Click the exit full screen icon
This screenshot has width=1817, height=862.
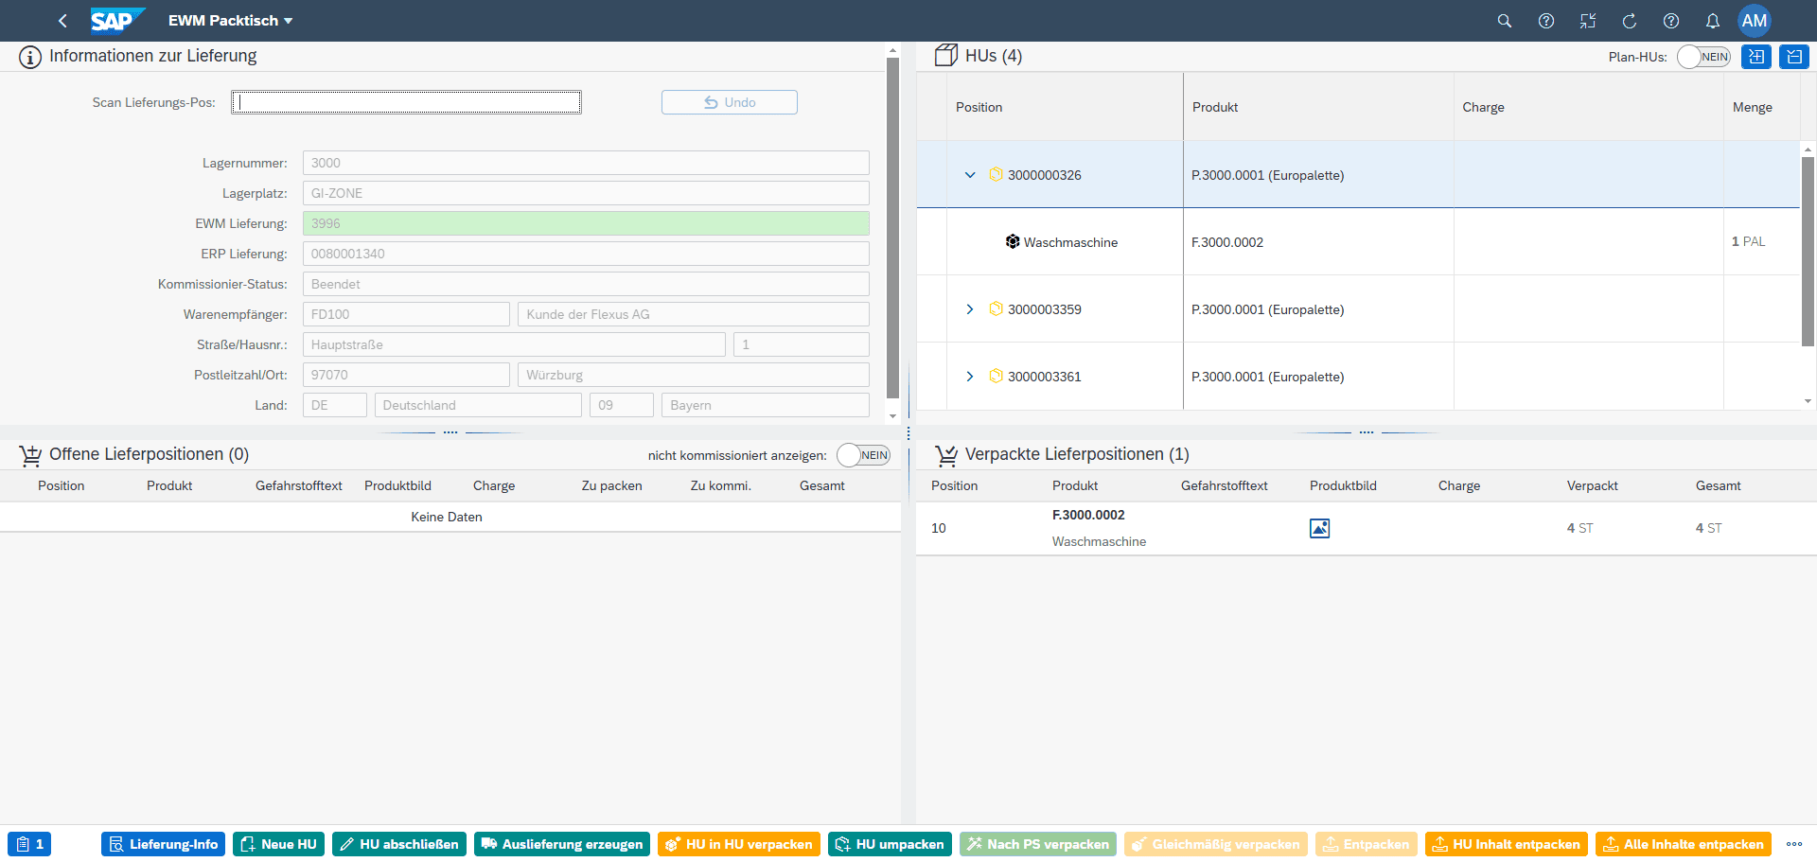coord(1587,21)
